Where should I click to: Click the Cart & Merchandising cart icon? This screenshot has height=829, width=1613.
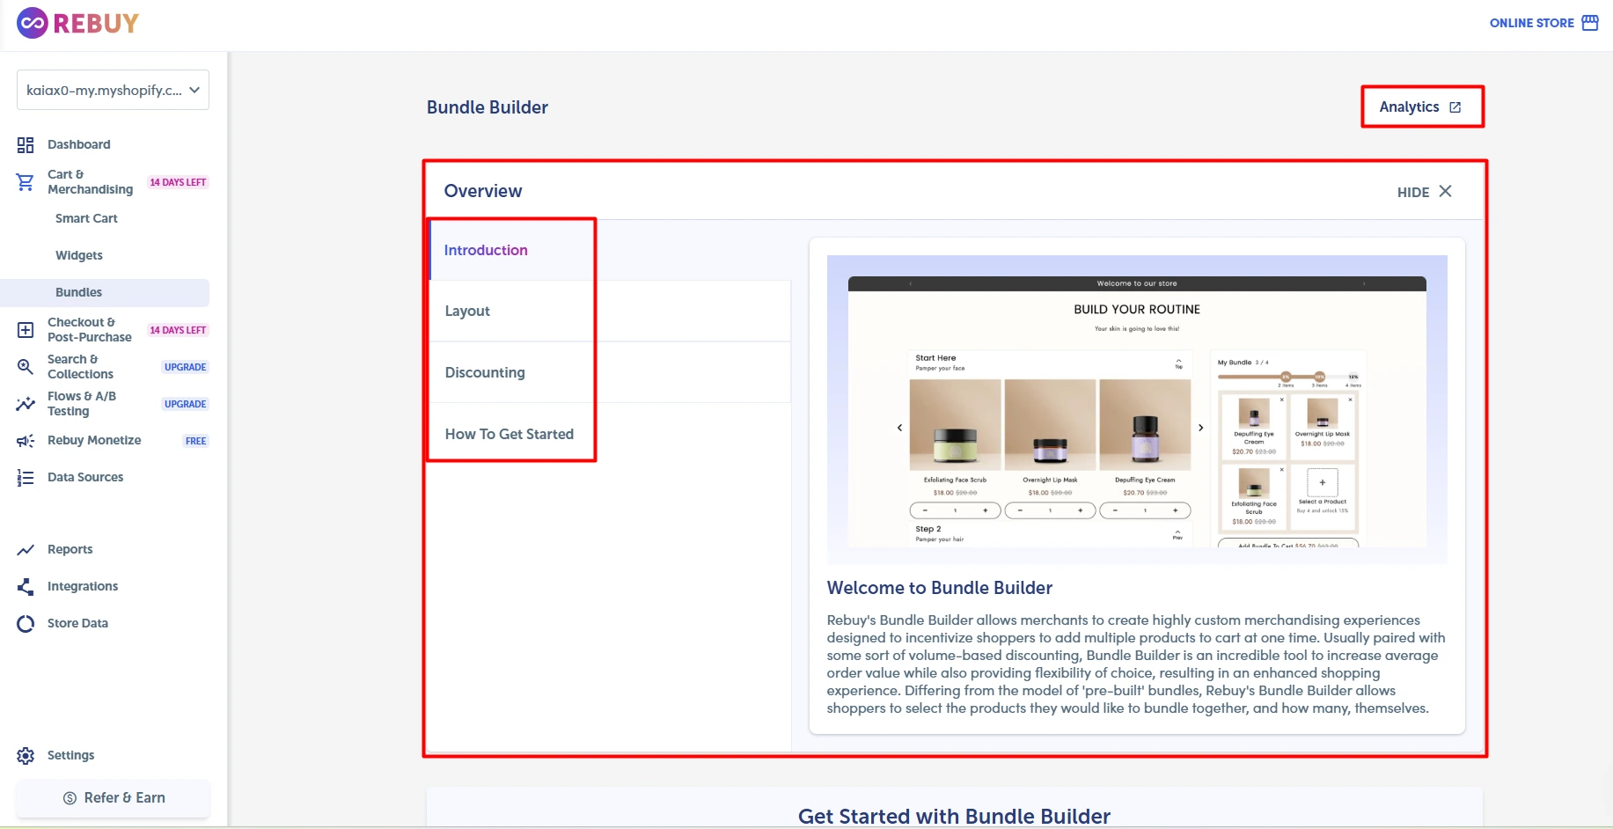tap(26, 182)
